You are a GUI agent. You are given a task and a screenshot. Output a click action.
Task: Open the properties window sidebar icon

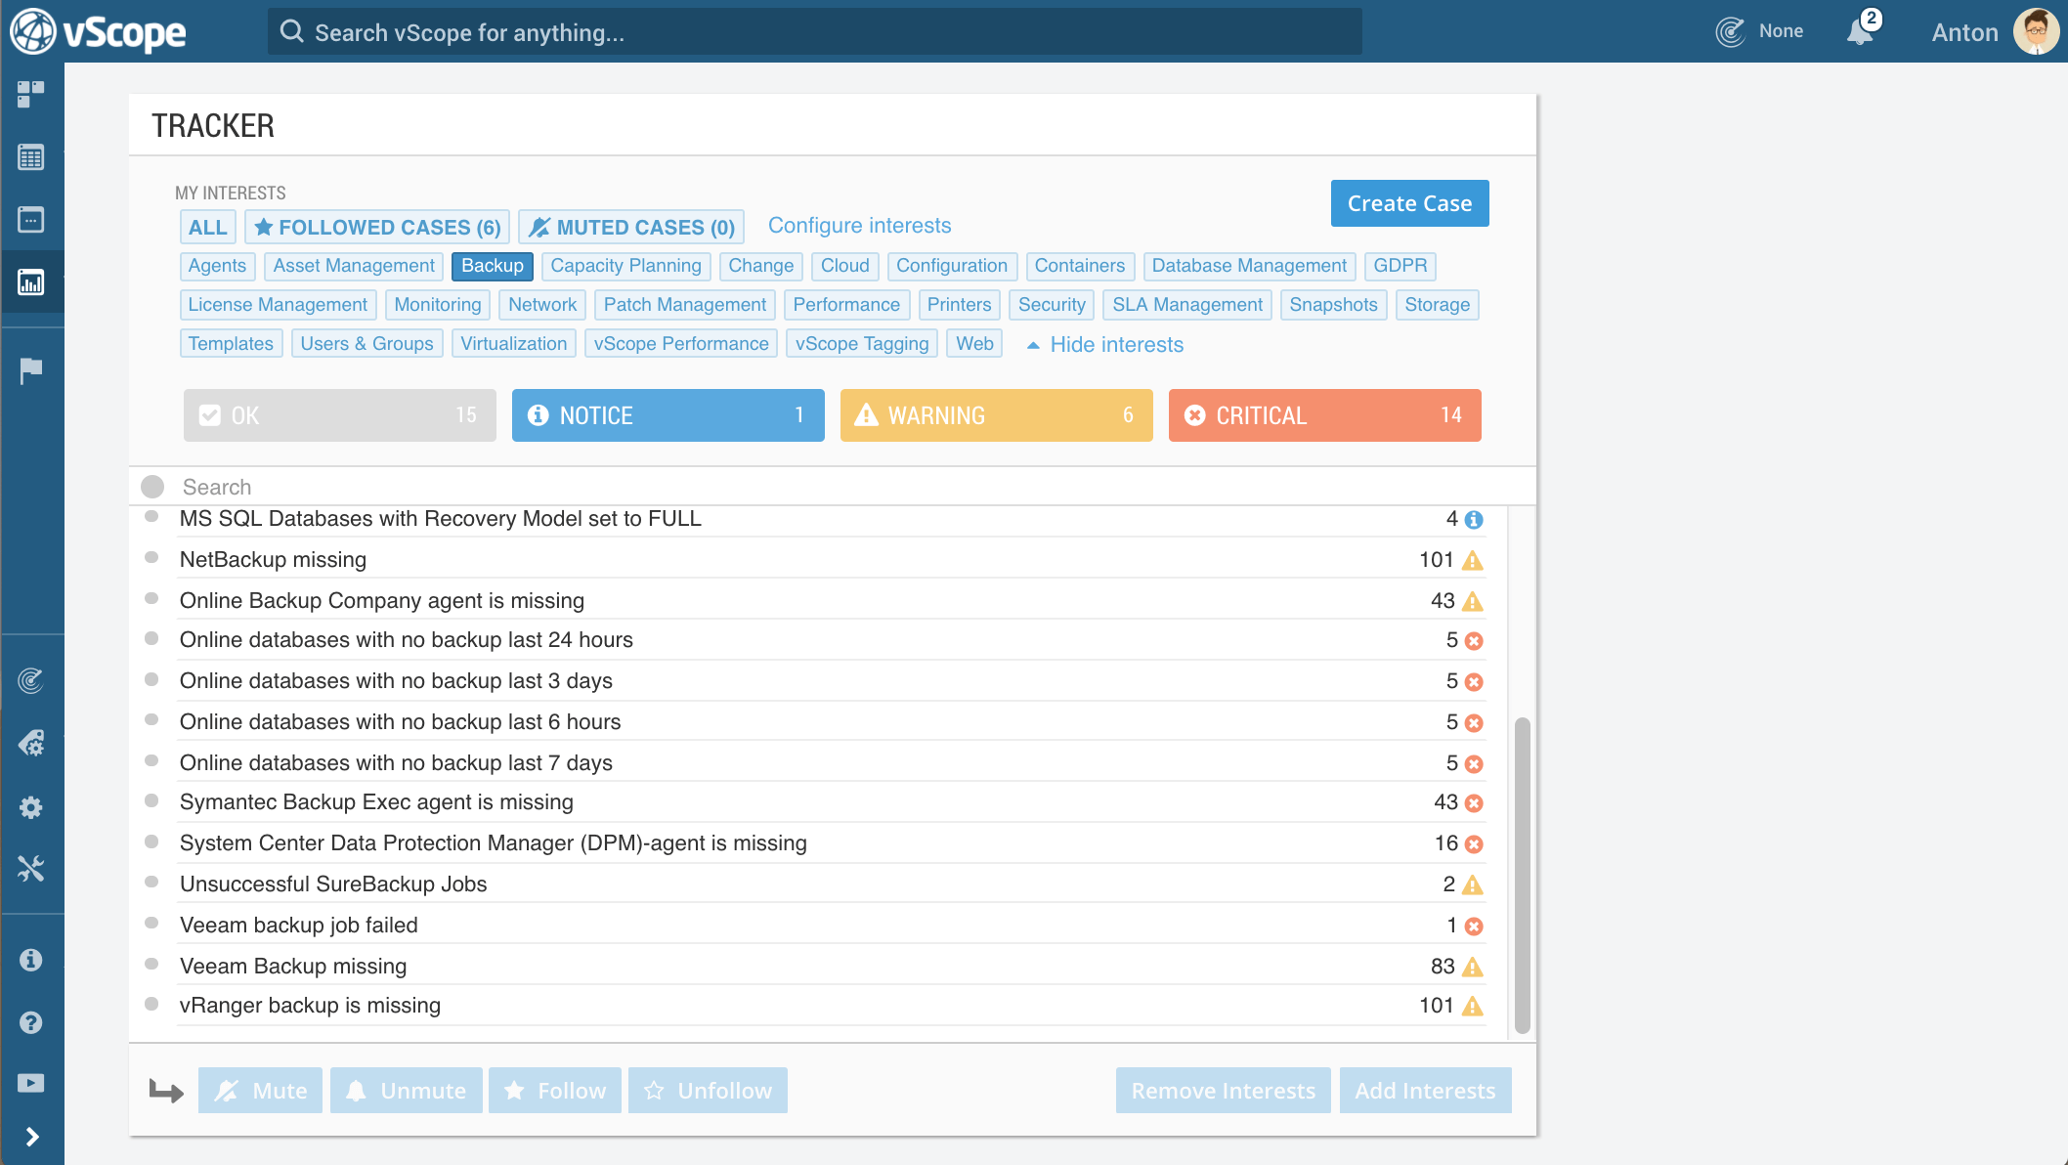31,219
